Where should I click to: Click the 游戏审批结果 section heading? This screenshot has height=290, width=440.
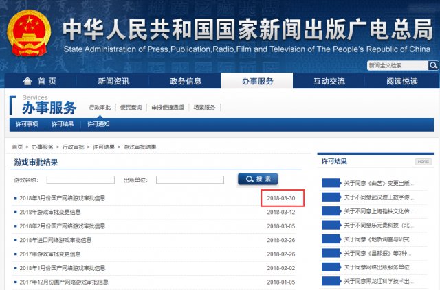36,162
